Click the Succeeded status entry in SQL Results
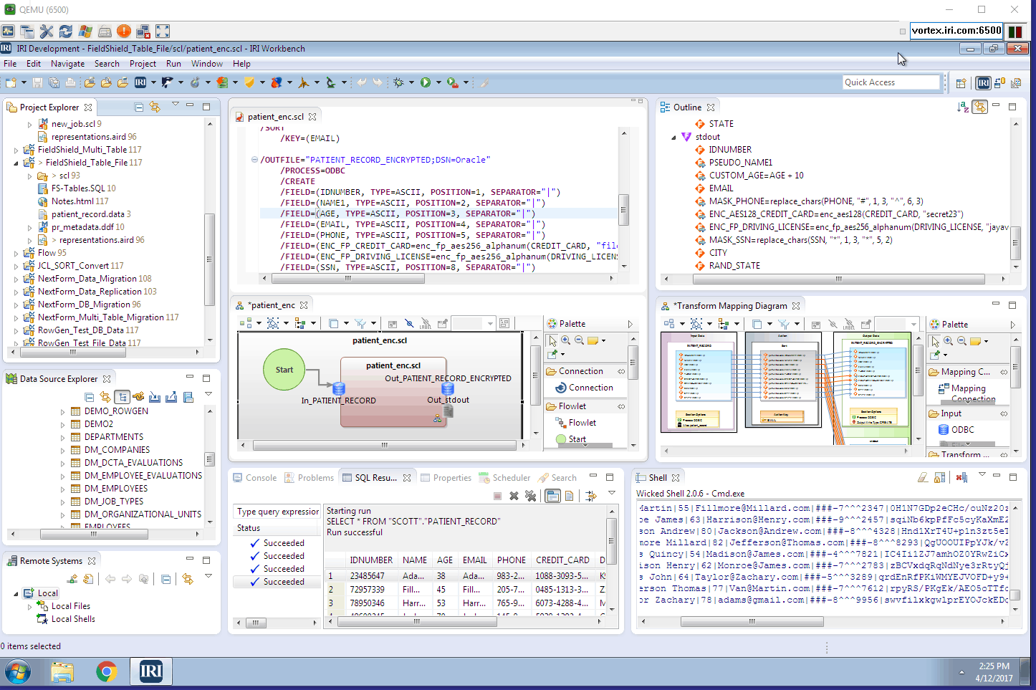1036x690 pixels. pos(278,542)
